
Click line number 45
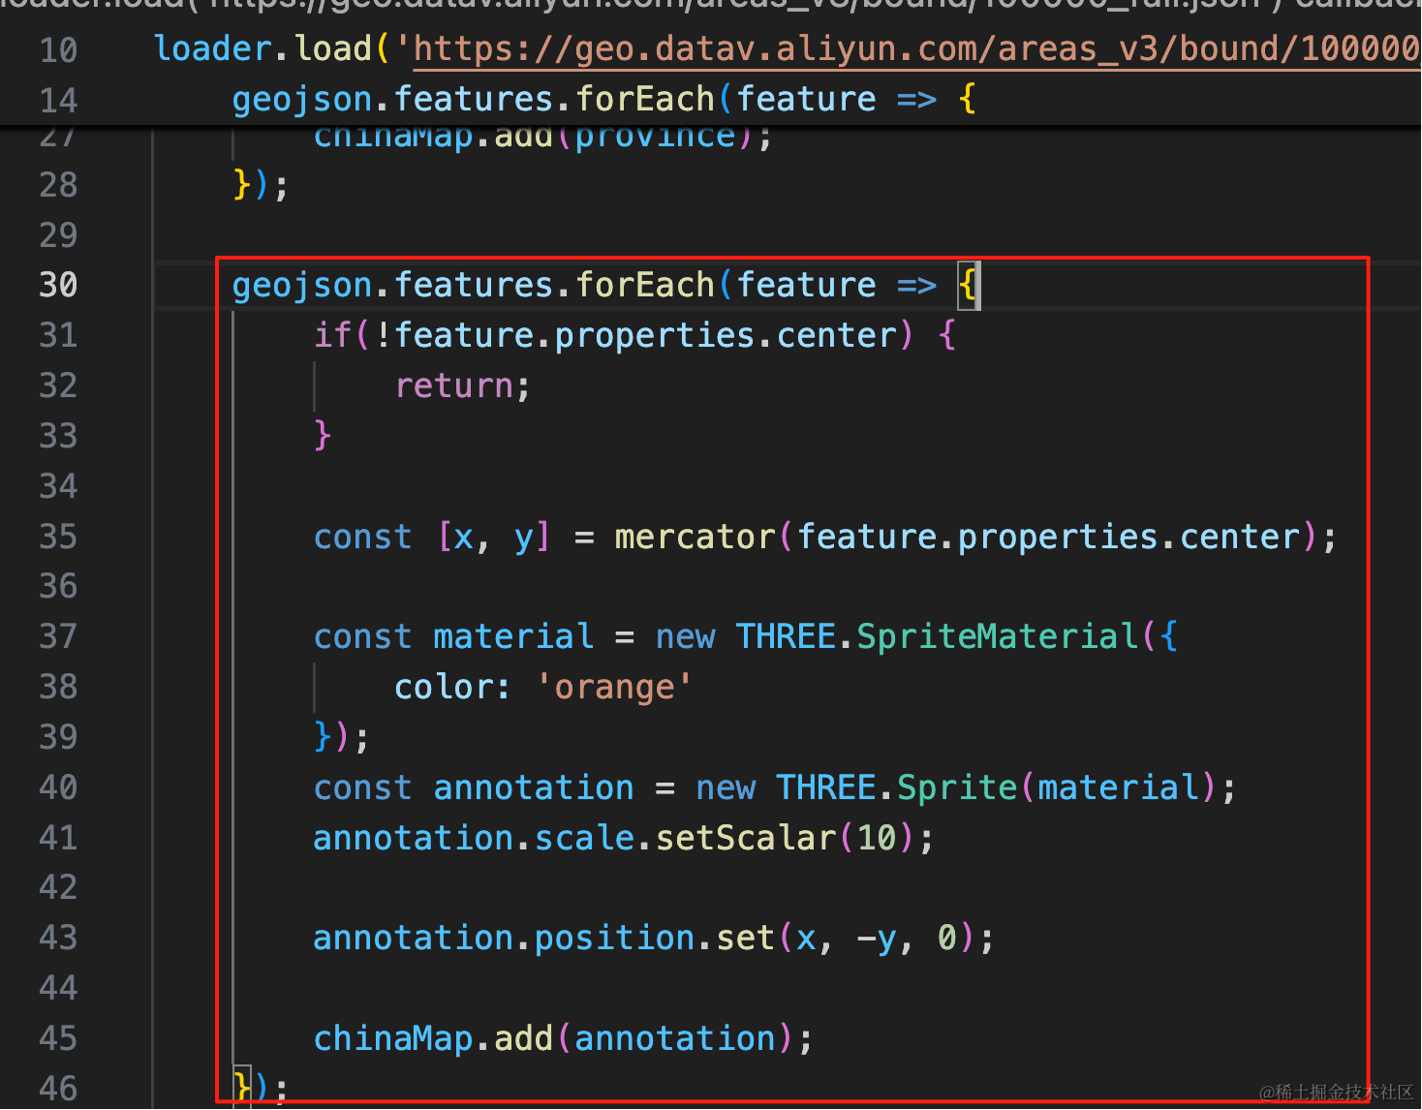click(58, 1038)
